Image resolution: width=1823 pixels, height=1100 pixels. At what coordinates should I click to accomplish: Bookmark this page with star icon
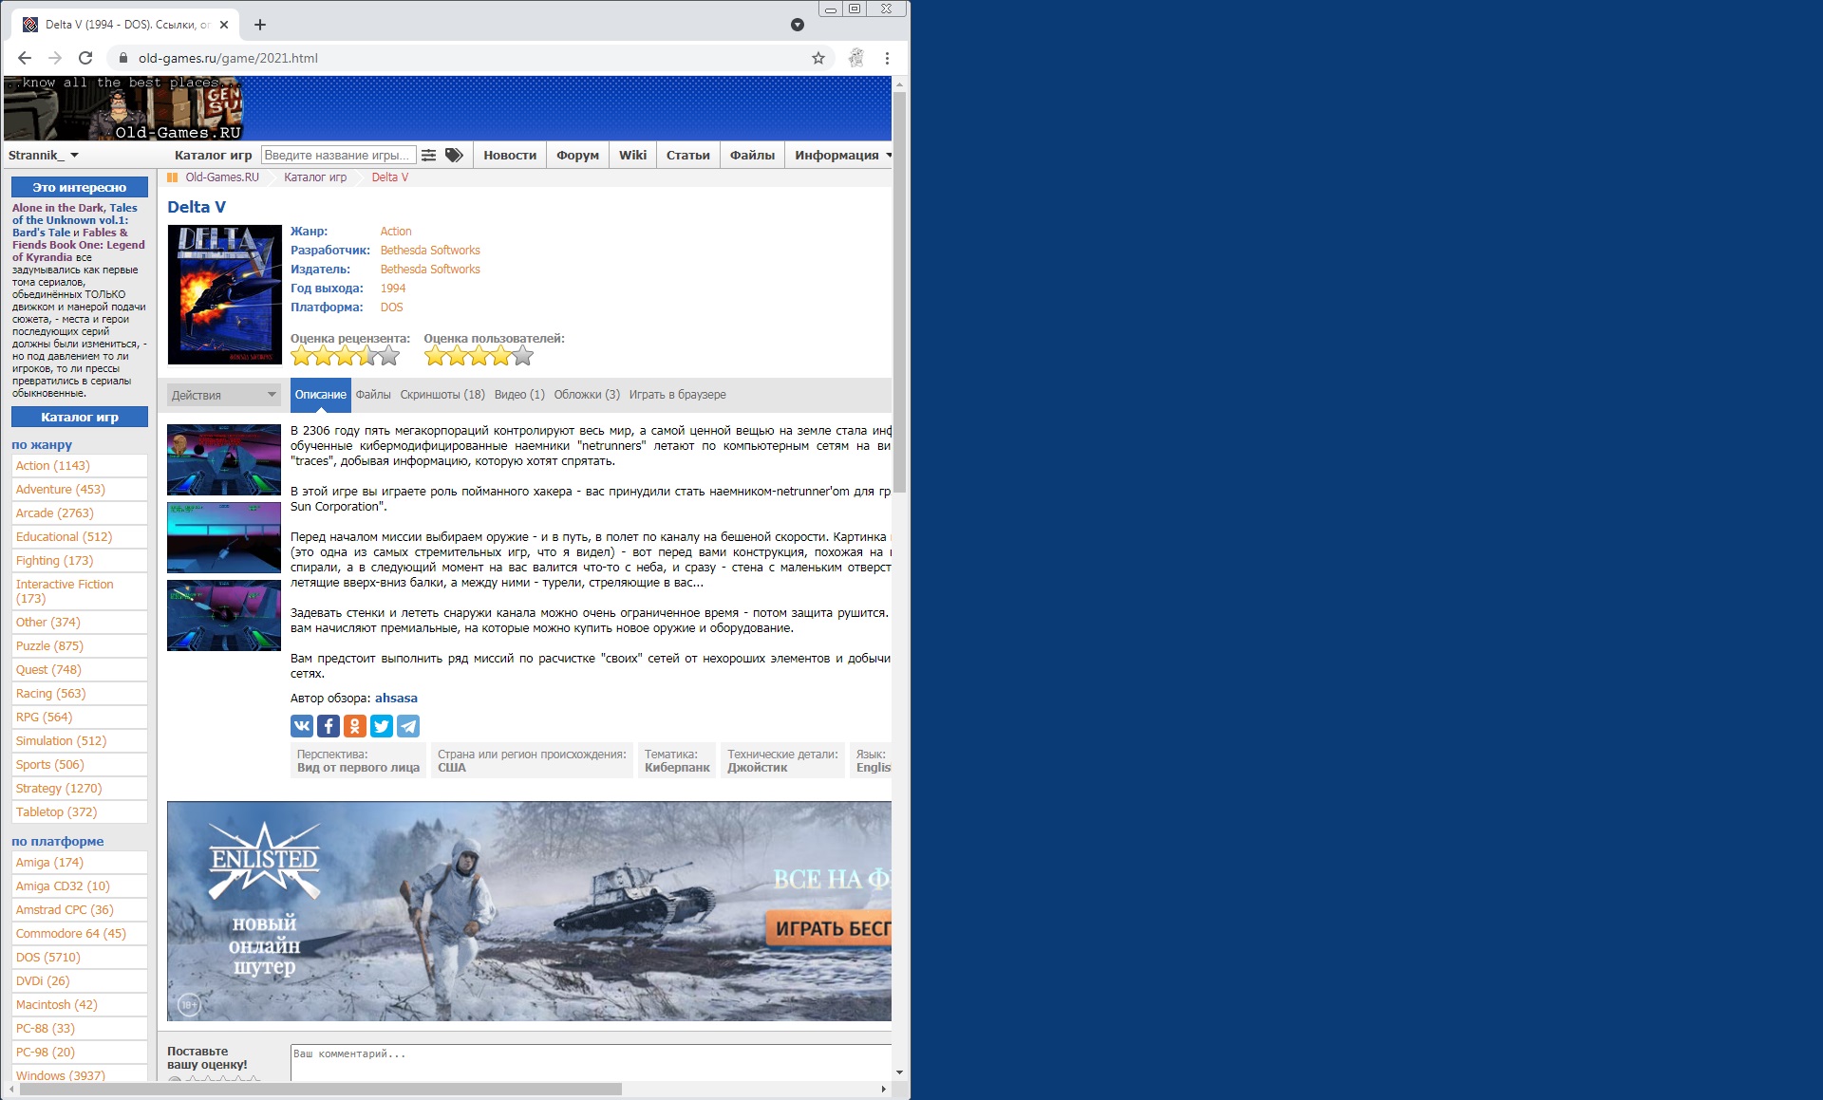tap(818, 58)
